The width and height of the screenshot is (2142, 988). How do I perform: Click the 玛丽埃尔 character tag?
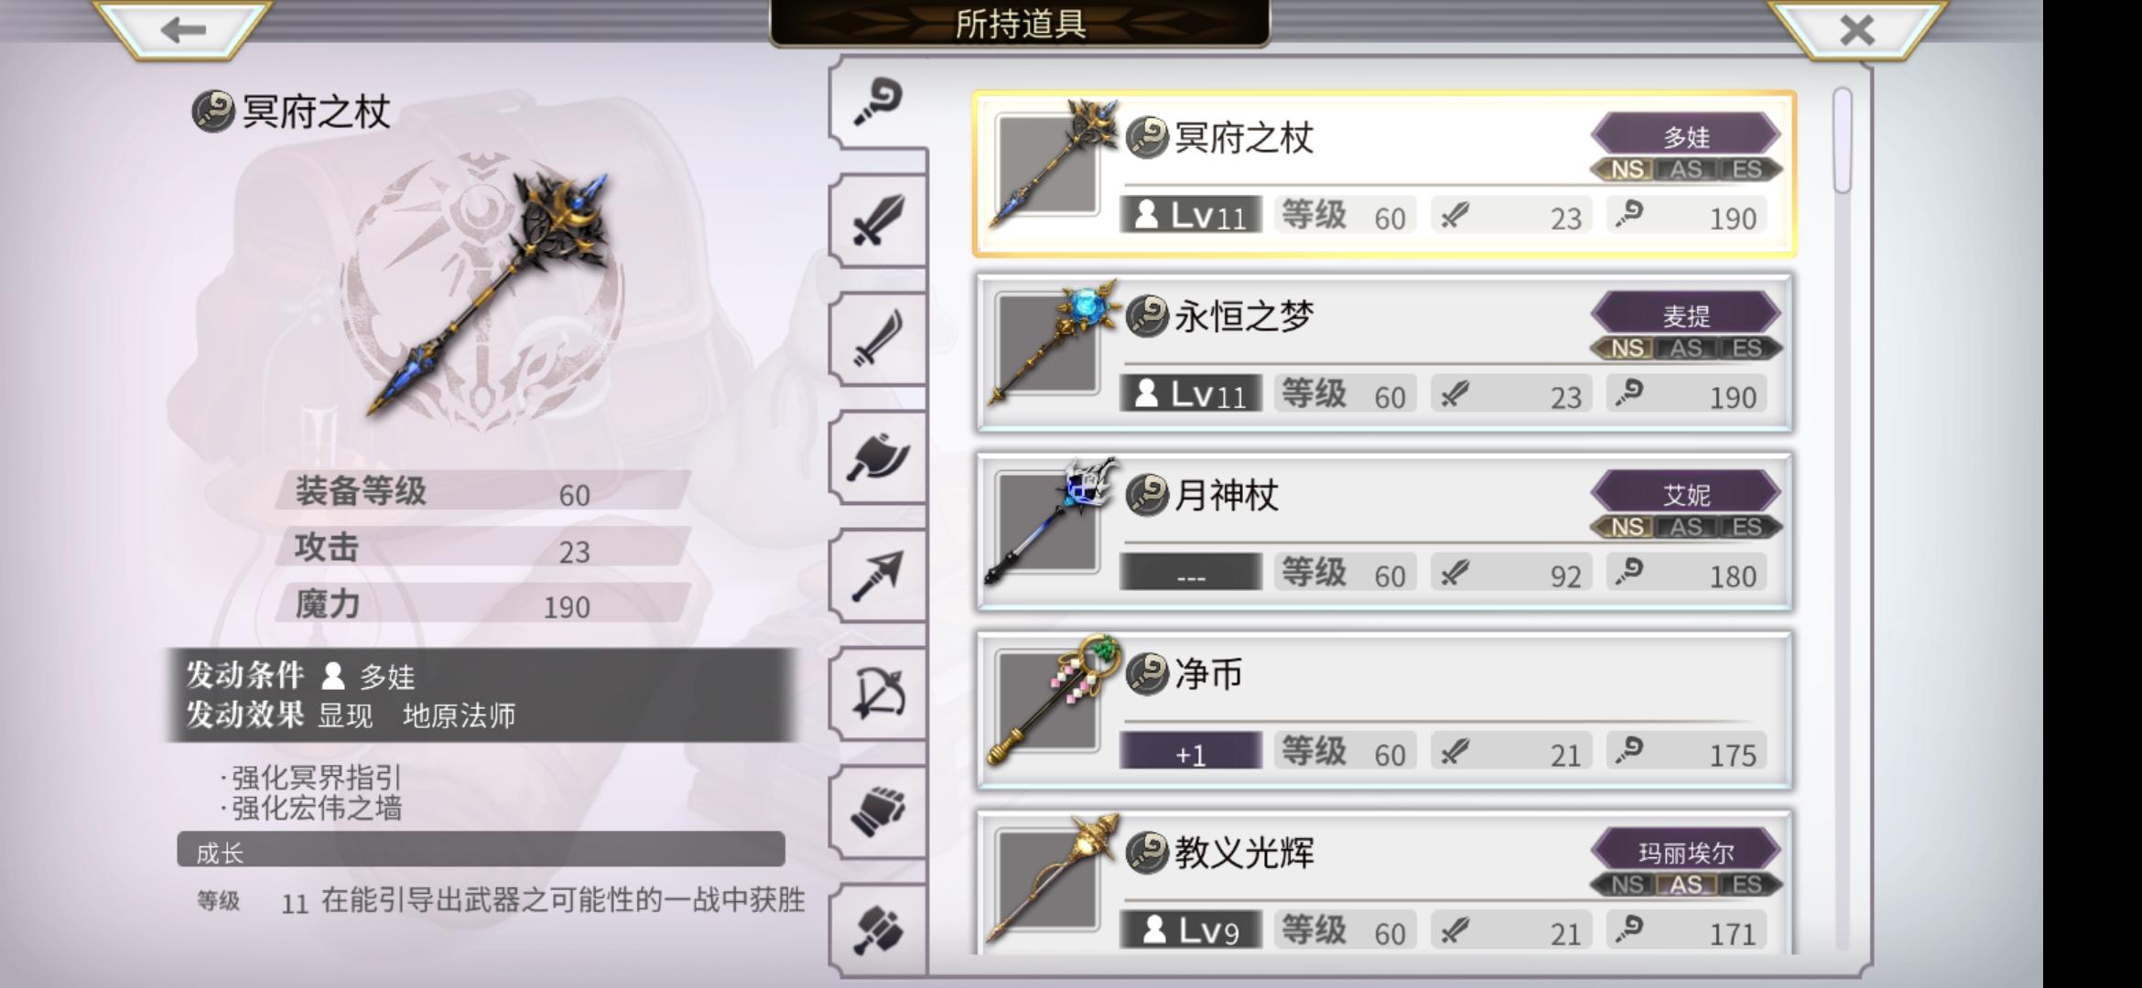click(x=1686, y=853)
